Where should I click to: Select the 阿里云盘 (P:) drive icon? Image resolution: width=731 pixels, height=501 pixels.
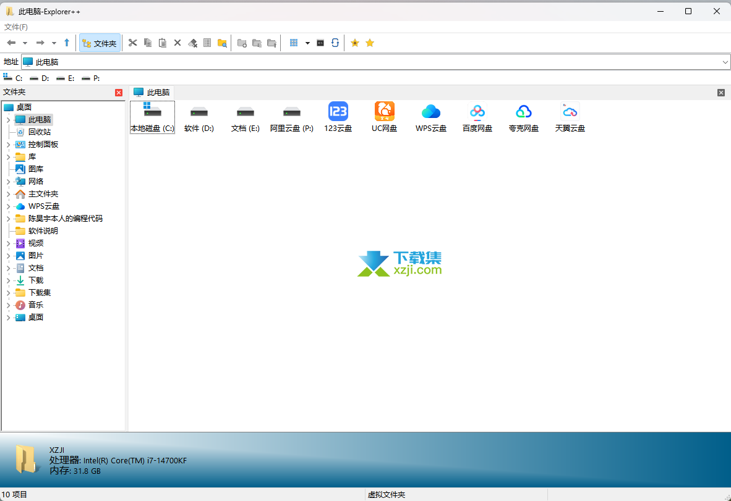292,117
